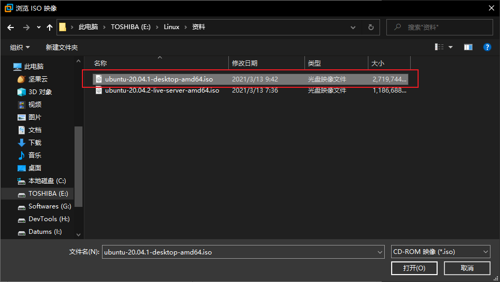
Task: Open the 组织 menu
Action: [20, 48]
